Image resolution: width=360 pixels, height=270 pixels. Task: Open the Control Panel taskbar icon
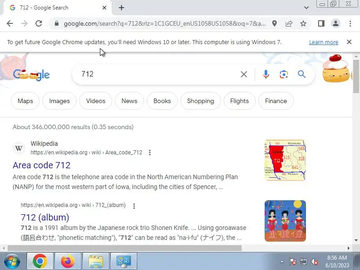(124, 261)
